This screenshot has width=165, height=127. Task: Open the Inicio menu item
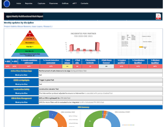pyautogui.click(x=18, y=3)
